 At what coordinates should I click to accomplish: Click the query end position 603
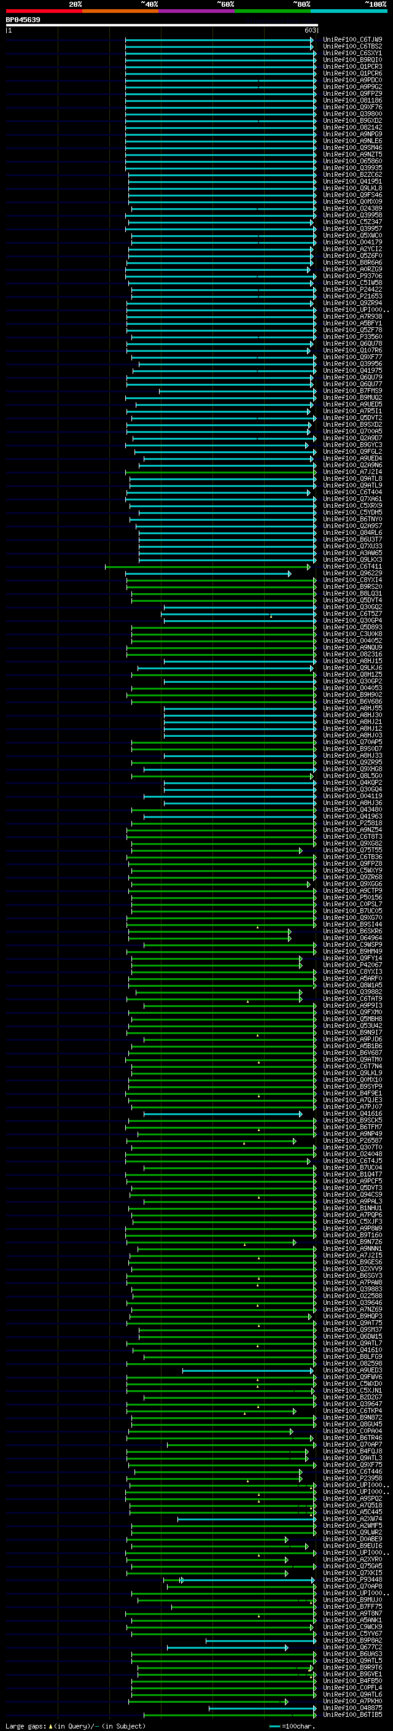pyautogui.click(x=309, y=31)
